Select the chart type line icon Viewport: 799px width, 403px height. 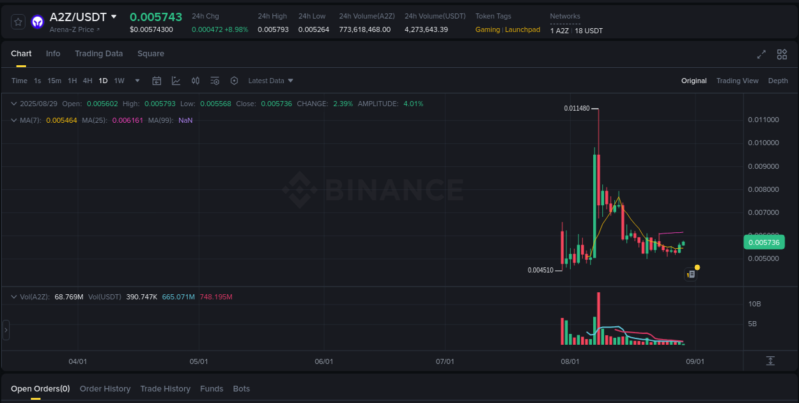pyautogui.click(x=176, y=81)
